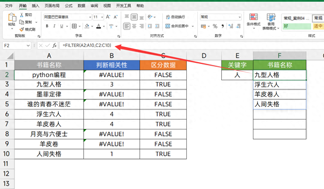The width and height of the screenshot is (324, 189).
Task: Toggle Italic formatting
Action: point(54,26)
